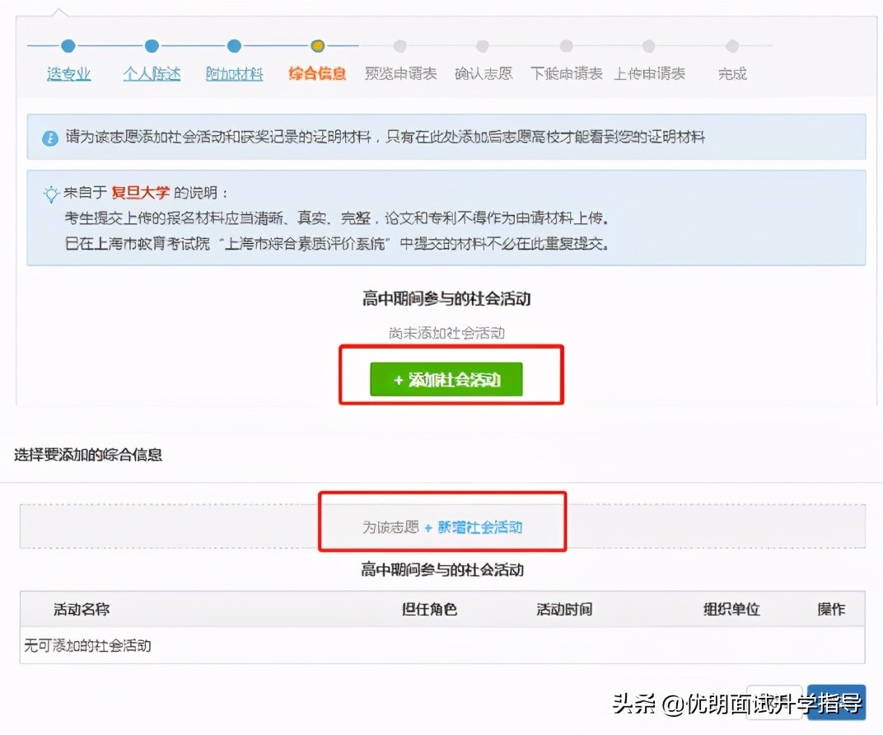This screenshot has height=735, width=883.
Task: Select the 综合信息 step label
Action: coord(317,73)
